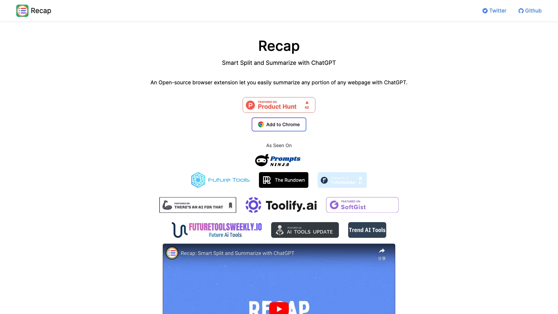
Task: Click the Future Tools logo icon
Action: click(198, 180)
